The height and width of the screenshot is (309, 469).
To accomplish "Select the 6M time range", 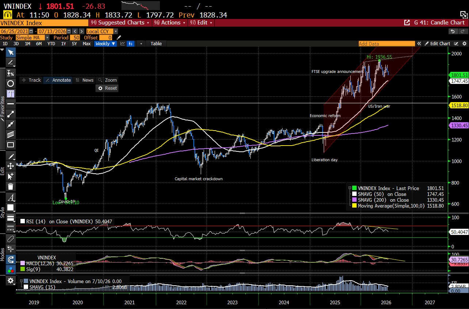I will [x=39, y=43].
